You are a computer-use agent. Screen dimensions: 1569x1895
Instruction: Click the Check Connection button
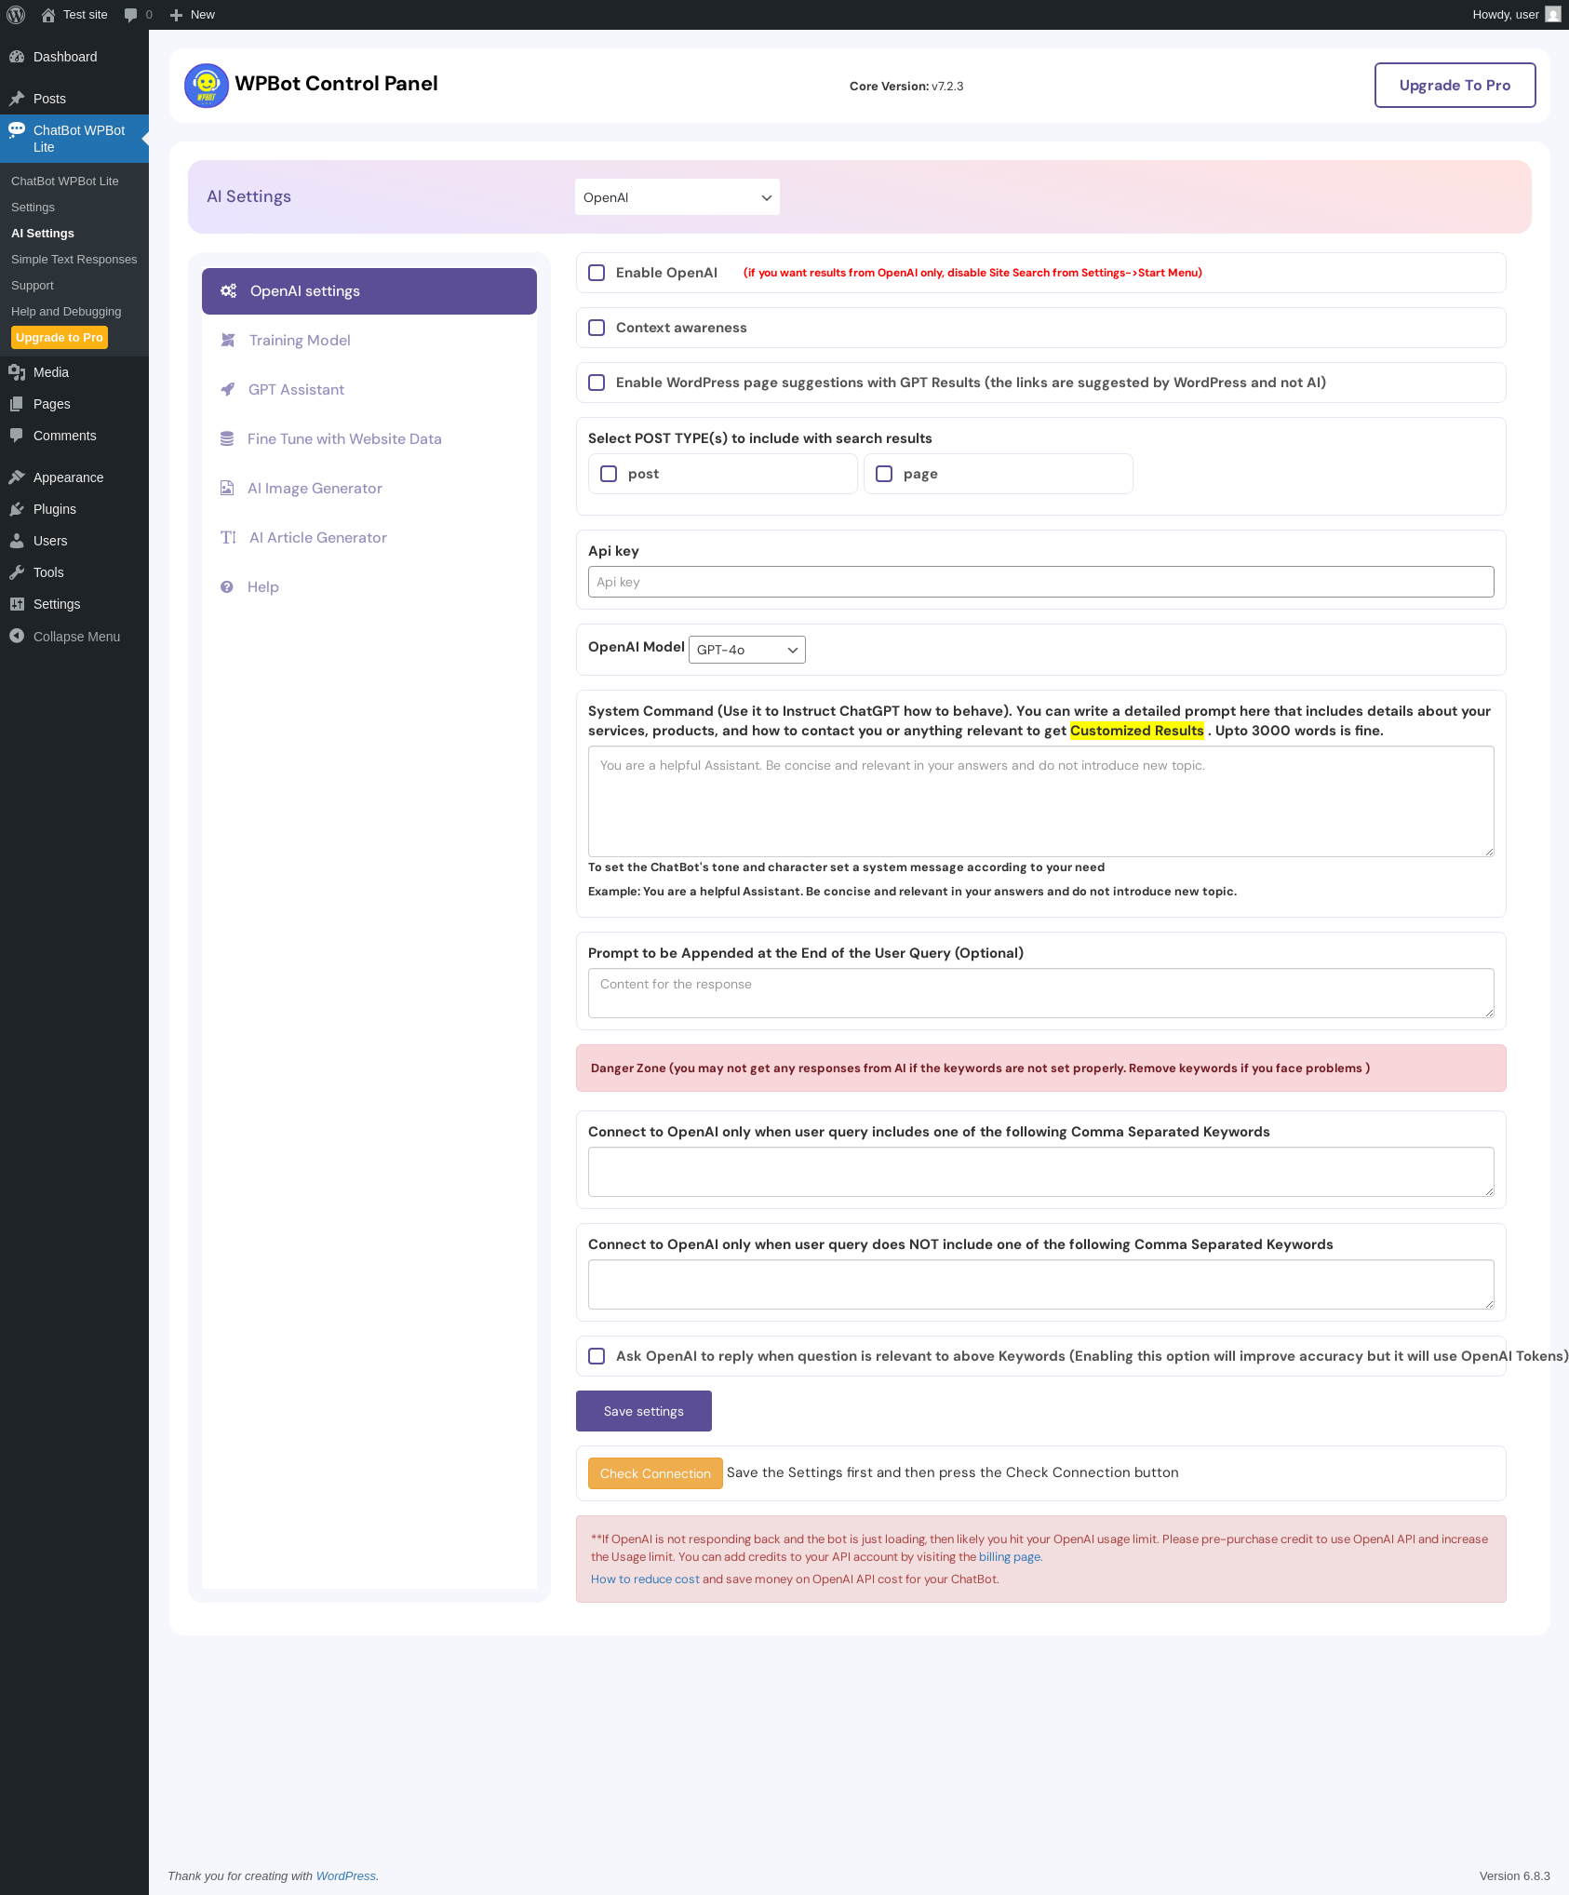655,1473
